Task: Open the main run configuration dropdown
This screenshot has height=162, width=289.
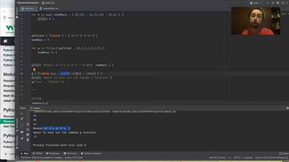Action: (256, 3)
